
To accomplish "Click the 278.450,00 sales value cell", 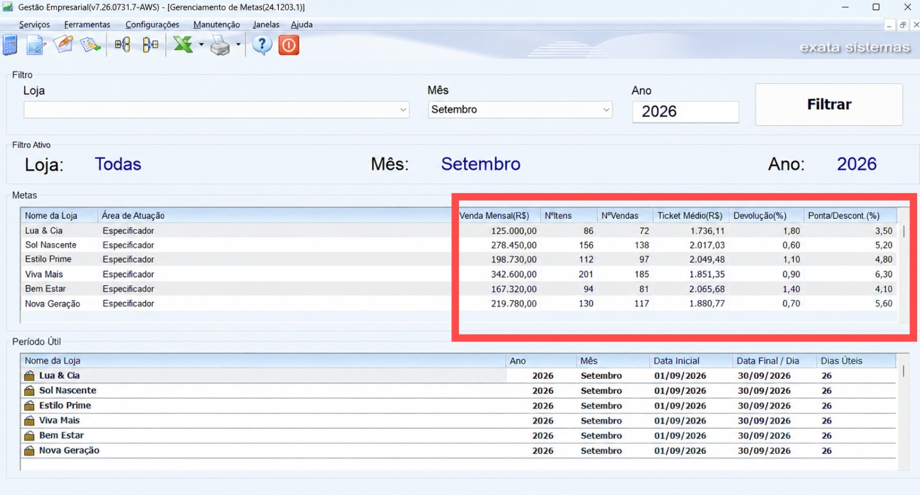I will point(513,245).
